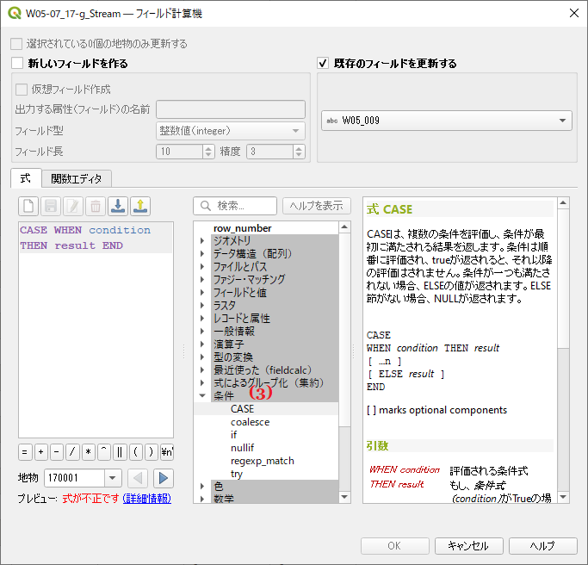Click the new expression (blank page) icon
This screenshot has width=588, height=565.
point(29,206)
